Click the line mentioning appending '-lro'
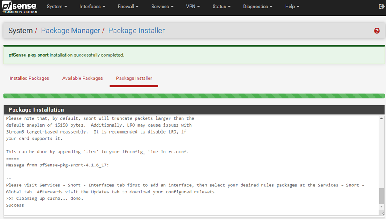This screenshot has width=386, height=219. coord(97,152)
